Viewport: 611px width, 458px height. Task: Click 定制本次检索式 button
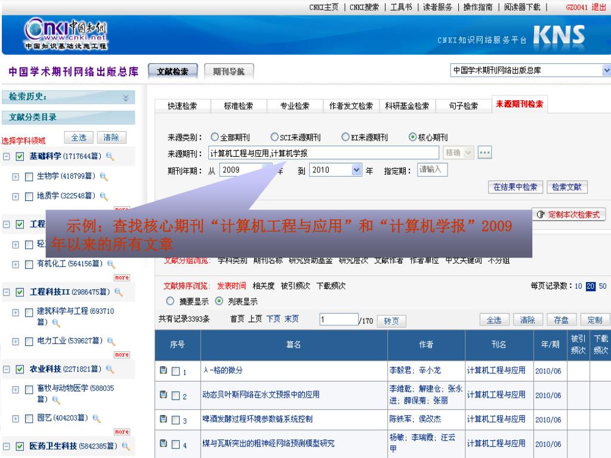tap(569, 215)
